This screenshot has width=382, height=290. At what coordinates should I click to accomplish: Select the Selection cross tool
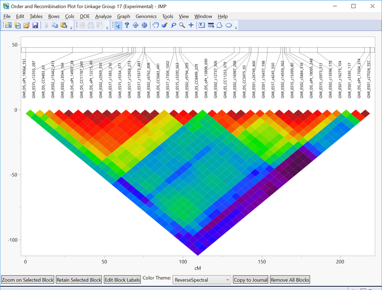pyautogui.click(x=135, y=25)
